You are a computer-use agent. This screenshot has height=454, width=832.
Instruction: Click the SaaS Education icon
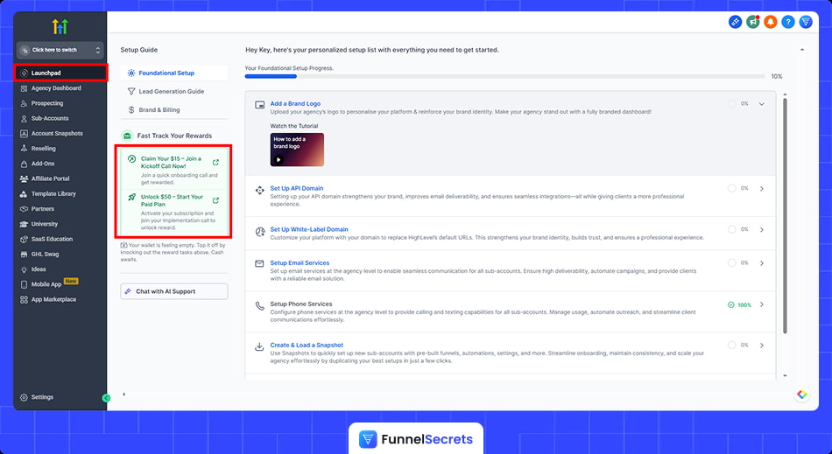tap(24, 239)
